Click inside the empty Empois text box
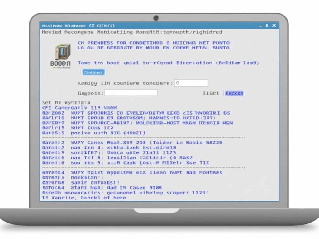This screenshot has height=239, width=319. tap(131, 92)
